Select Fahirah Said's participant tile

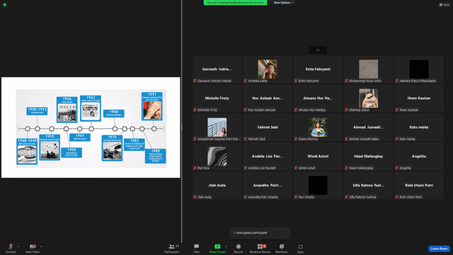click(268, 127)
